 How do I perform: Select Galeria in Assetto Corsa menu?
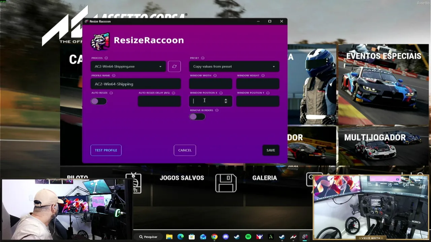(x=265, y=178)
